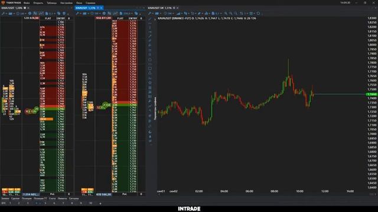Click blue rectangle icon in first order book toolbar
The width and height of the screenshot is (378, 212).
[x=11, y=14]
